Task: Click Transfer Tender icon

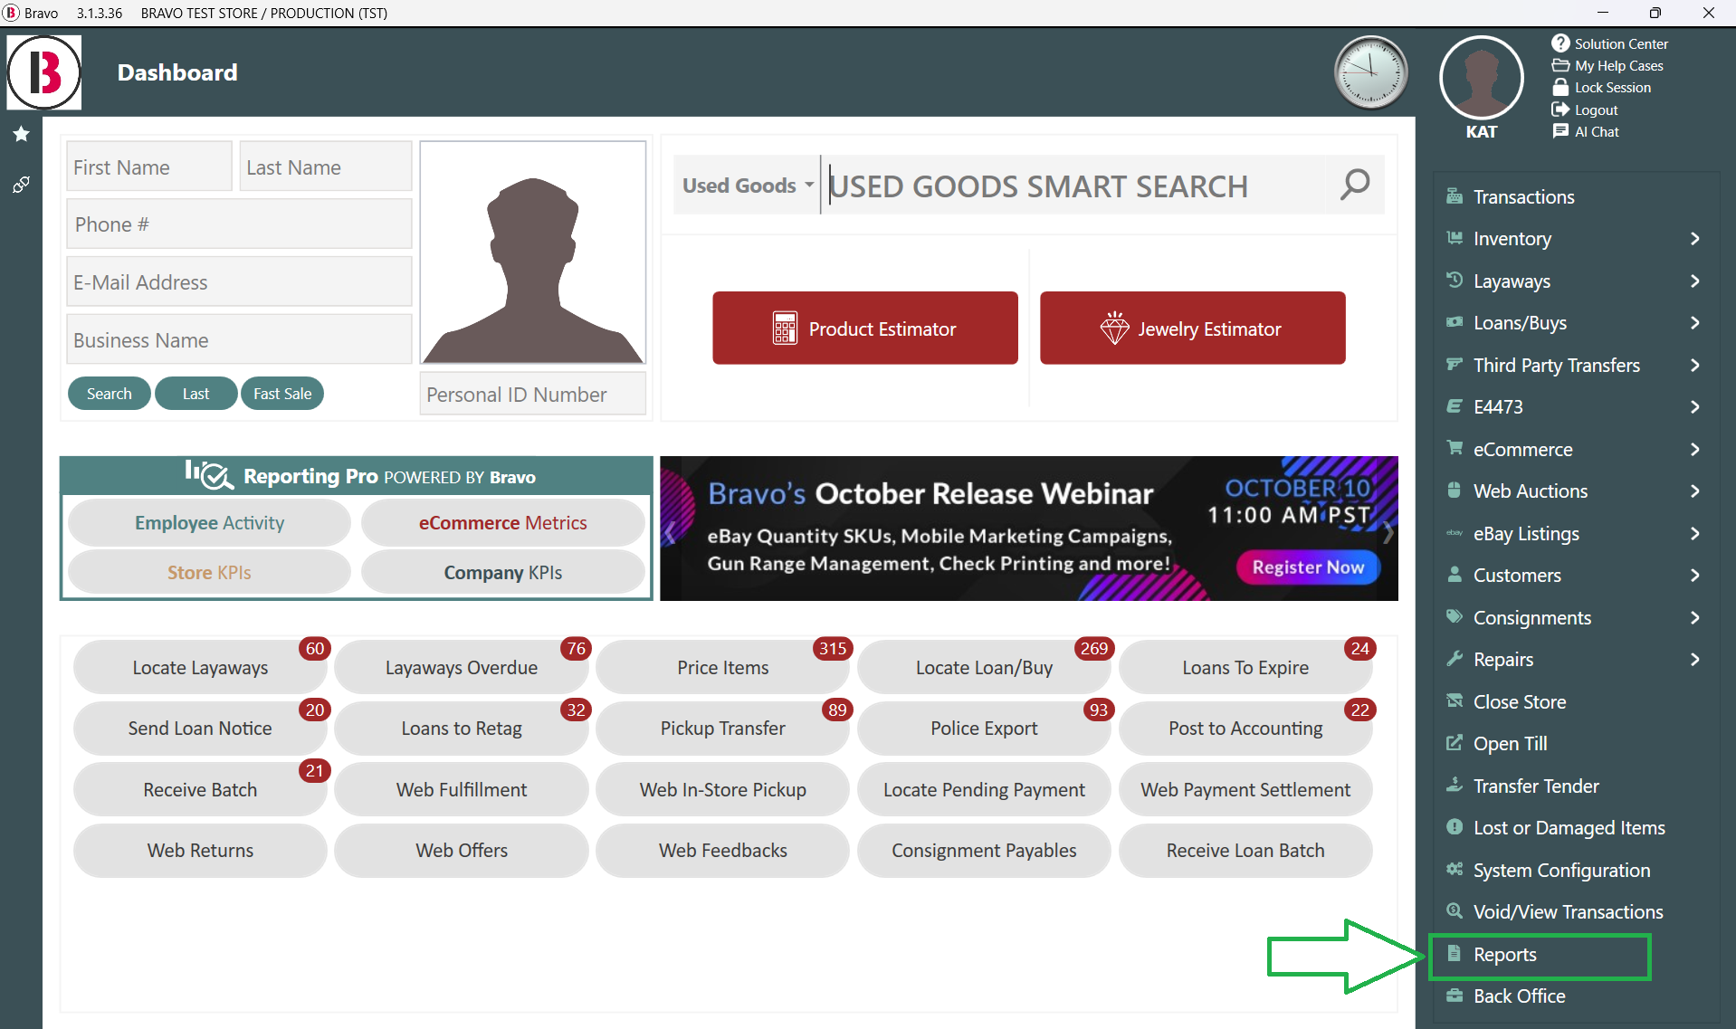Action: tap(1455, 785)
